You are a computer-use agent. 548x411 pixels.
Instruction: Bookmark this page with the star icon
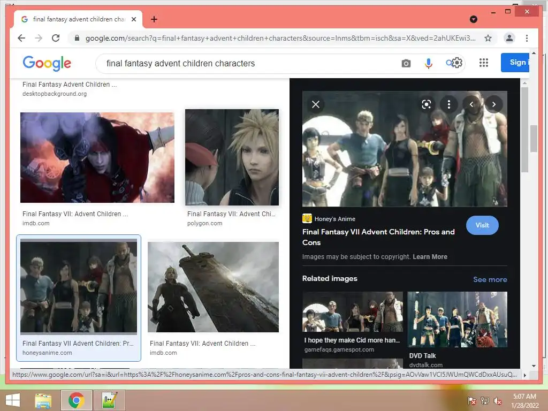click(x=488, y=38)
